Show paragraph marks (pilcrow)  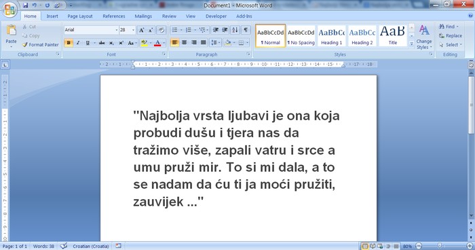pos(246,30)
